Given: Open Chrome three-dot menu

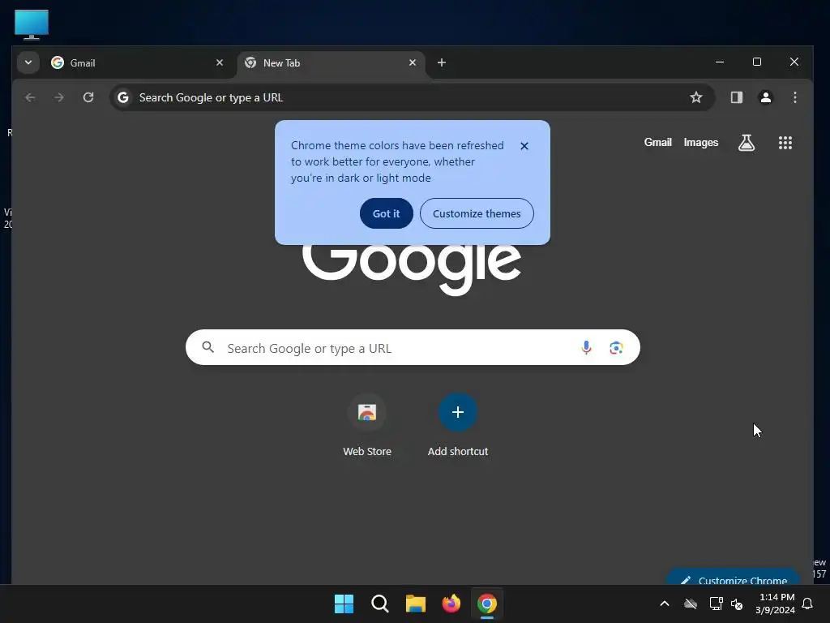Looking at the screenshot, I should pos(794,97).
